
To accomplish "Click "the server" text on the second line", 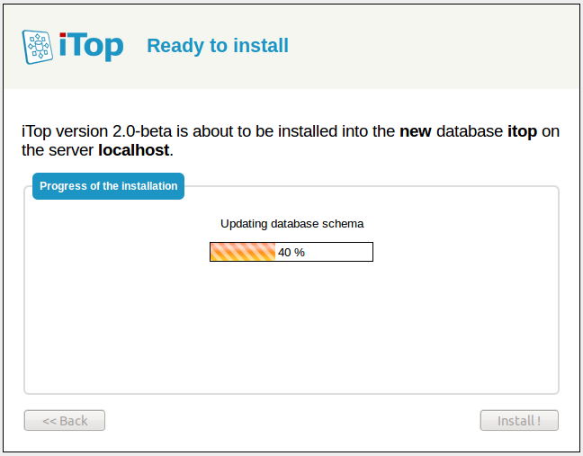I will pyautogui.click(x=58, y=150).
